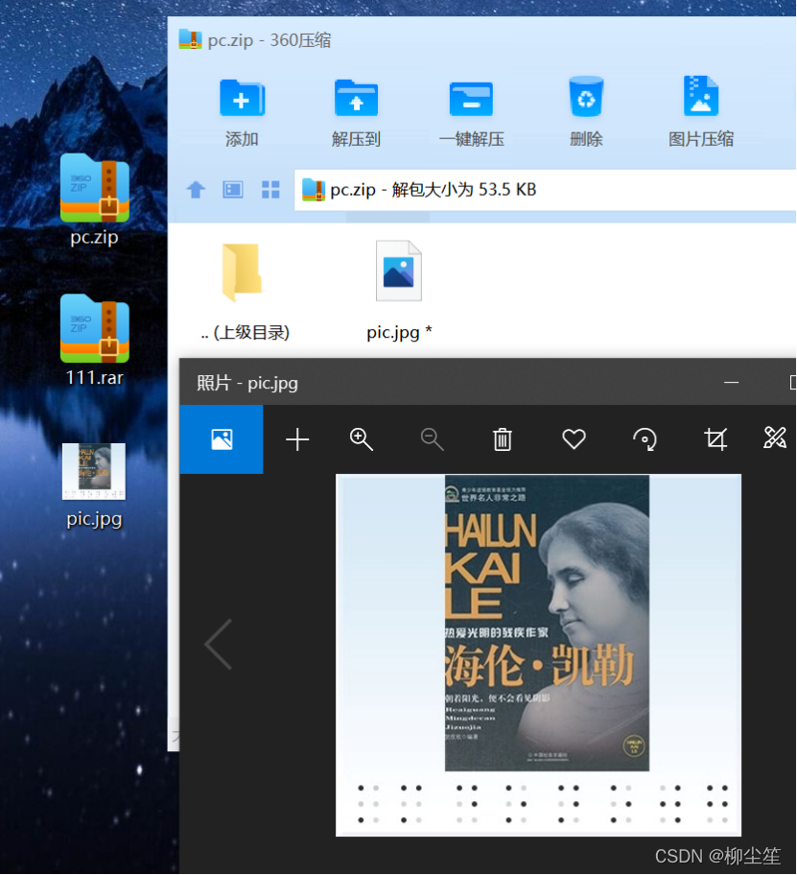This screenshot has width=797, height=875.
Task: Click the 图片压缩 (Image compress) icon
Action: 701,95
